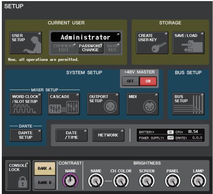Open the MIDI setup button

coord(143,104)
